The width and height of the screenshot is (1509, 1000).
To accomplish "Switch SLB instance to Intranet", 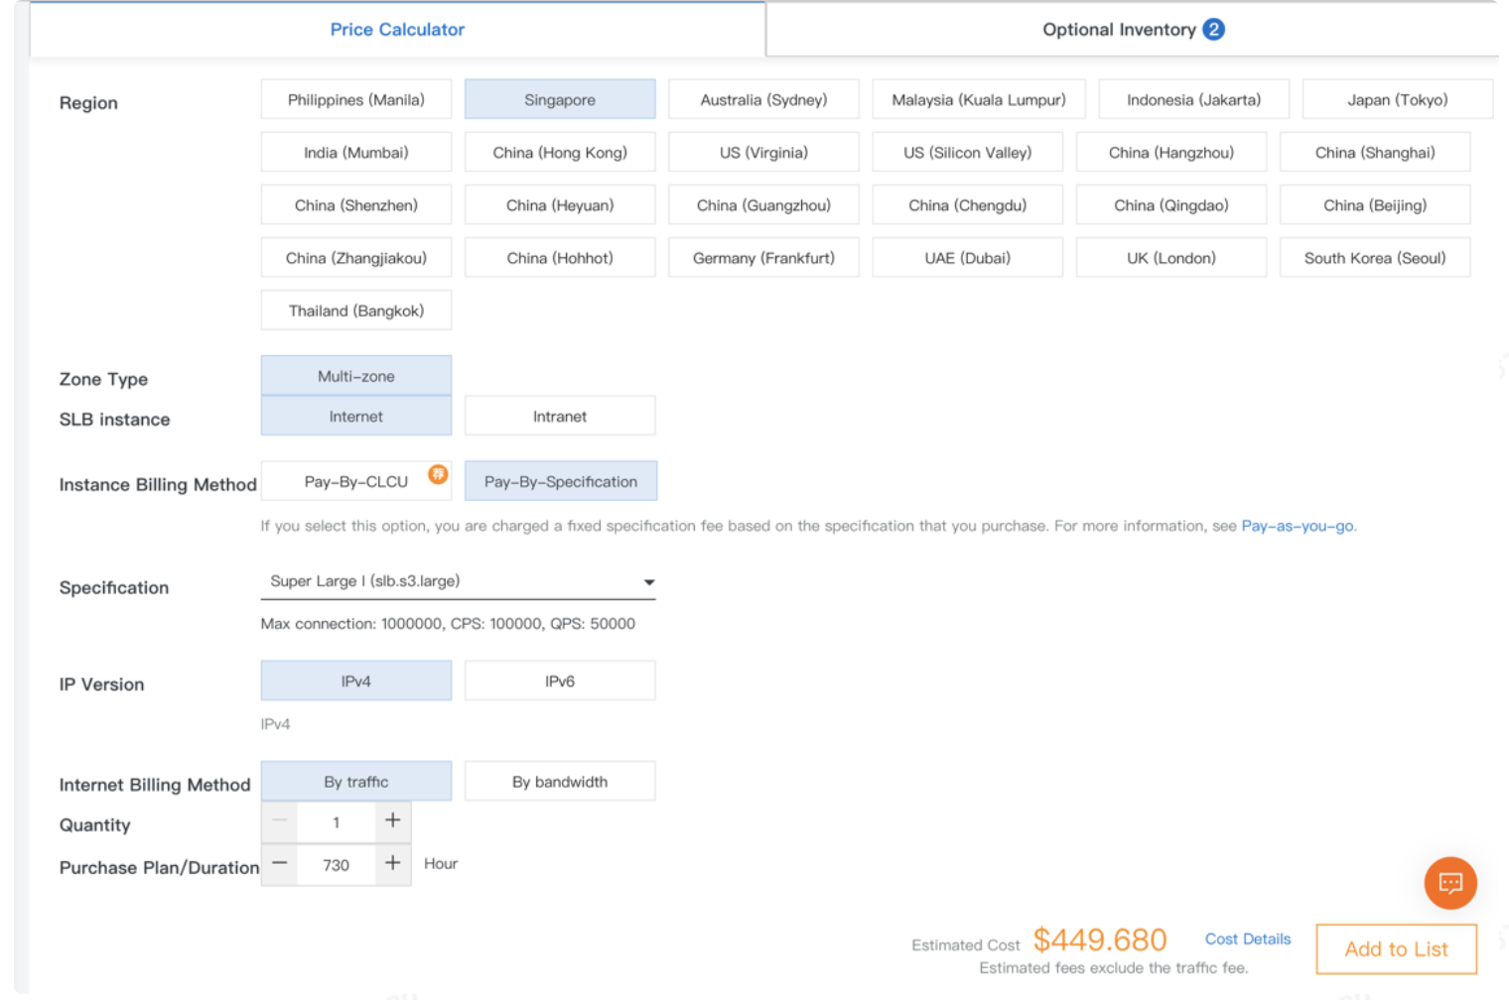I will [x=559, y=416].
